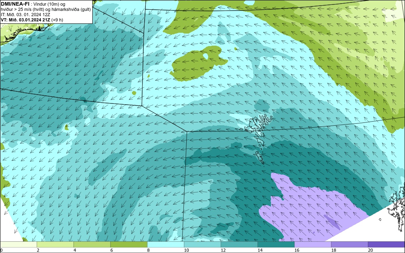Click the legend label "4"

[75, 250]
